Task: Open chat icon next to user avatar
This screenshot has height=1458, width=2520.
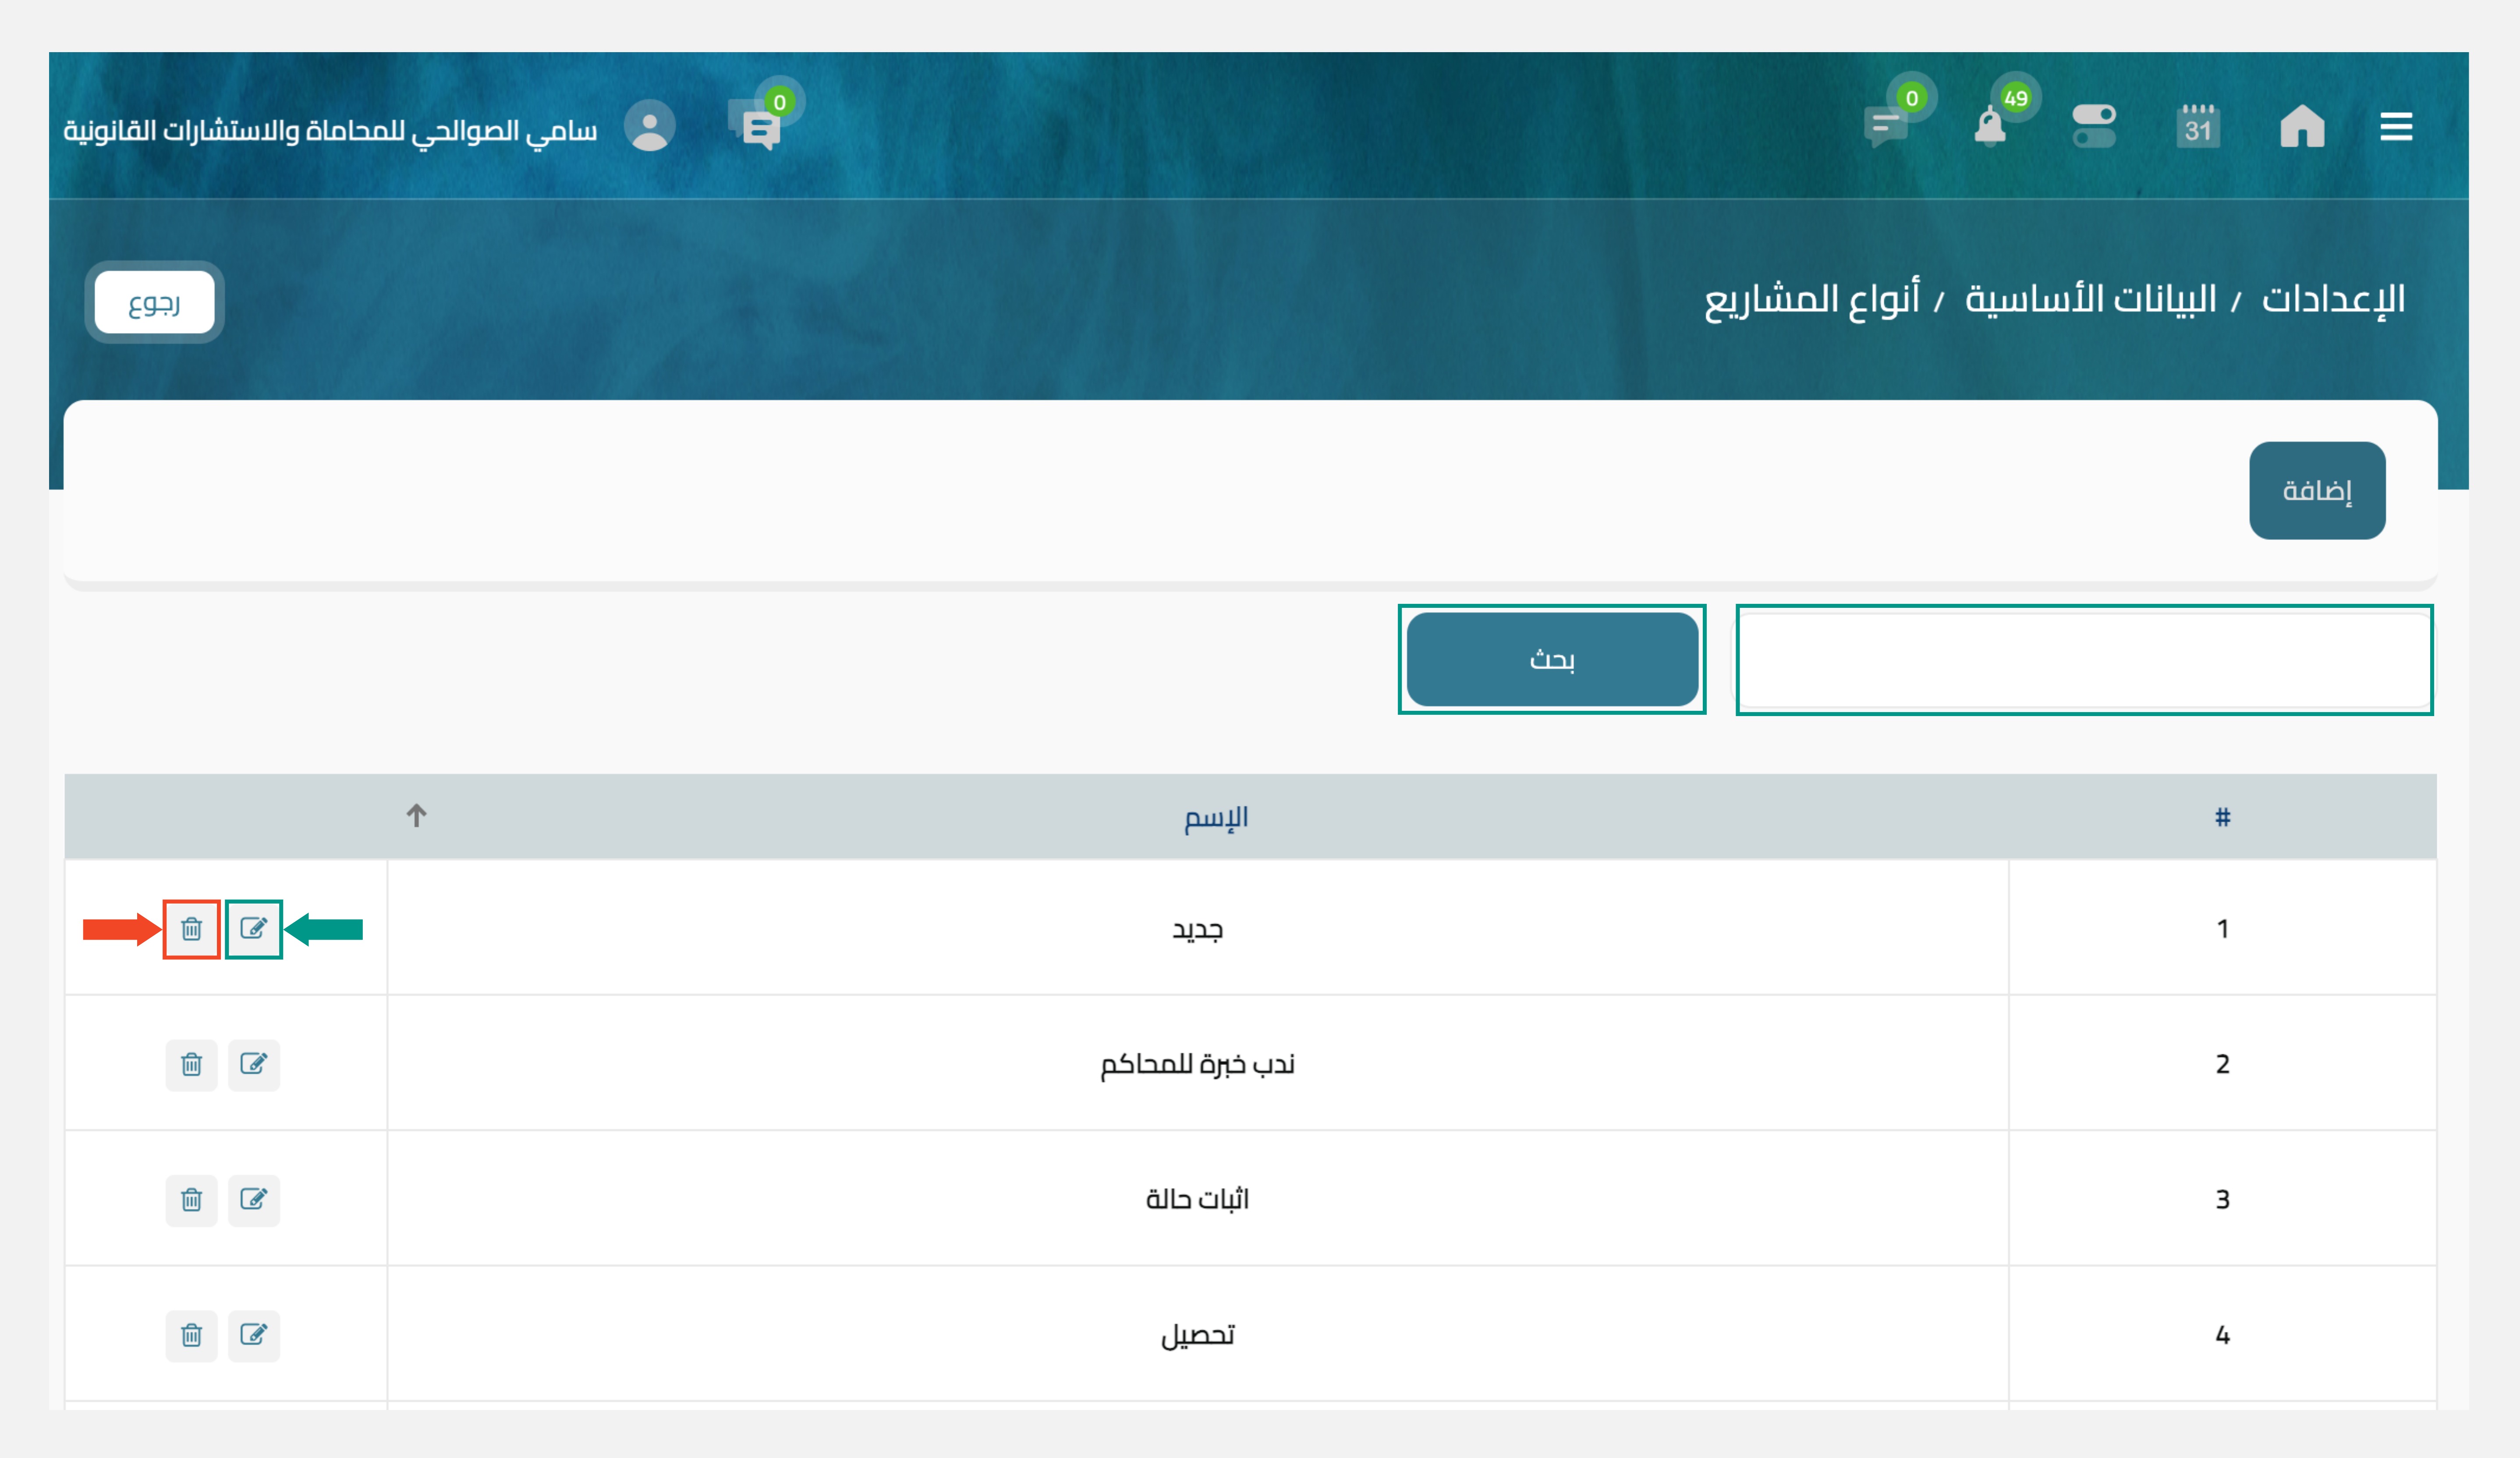Action: point(758,128)
